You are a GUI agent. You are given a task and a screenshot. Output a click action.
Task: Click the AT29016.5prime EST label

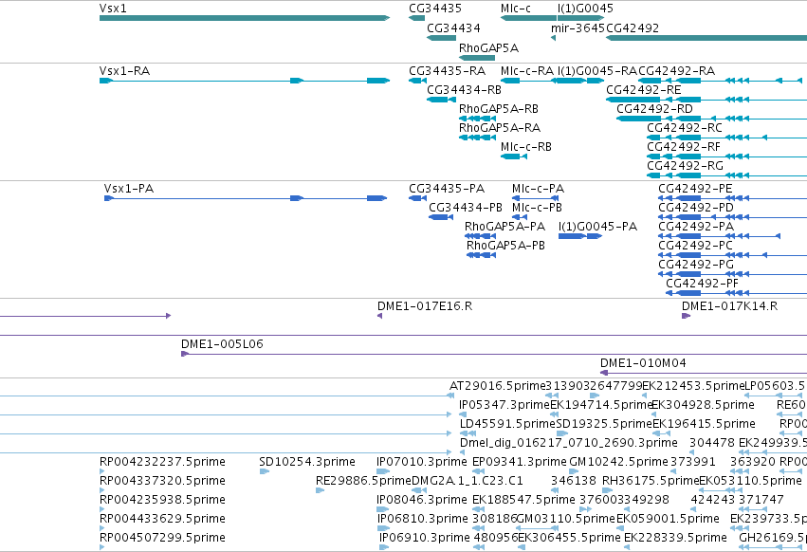497,386
